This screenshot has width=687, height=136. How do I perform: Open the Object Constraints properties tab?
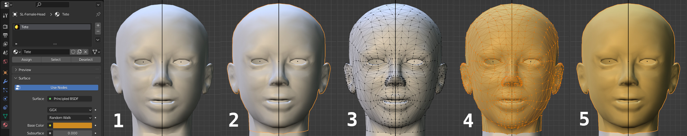(x=5, y=107)
